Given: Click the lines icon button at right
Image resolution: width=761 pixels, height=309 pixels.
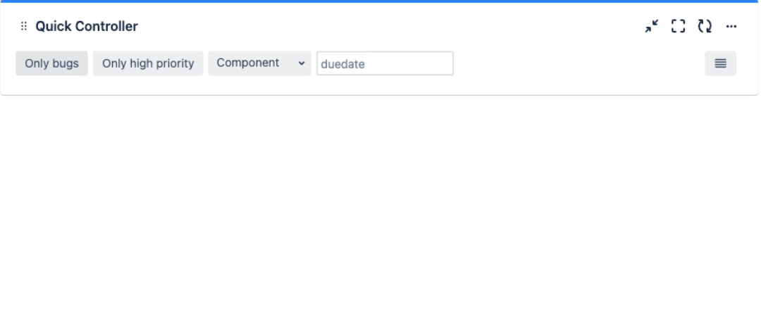Looking at the screenshot, I should (x=720, y=63).
